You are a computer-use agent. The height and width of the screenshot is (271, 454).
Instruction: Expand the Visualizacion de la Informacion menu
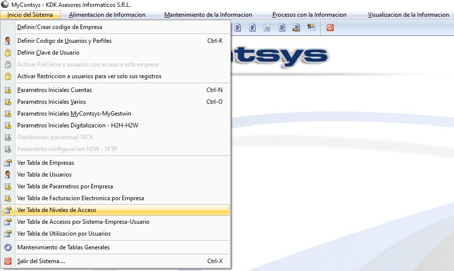408,15
